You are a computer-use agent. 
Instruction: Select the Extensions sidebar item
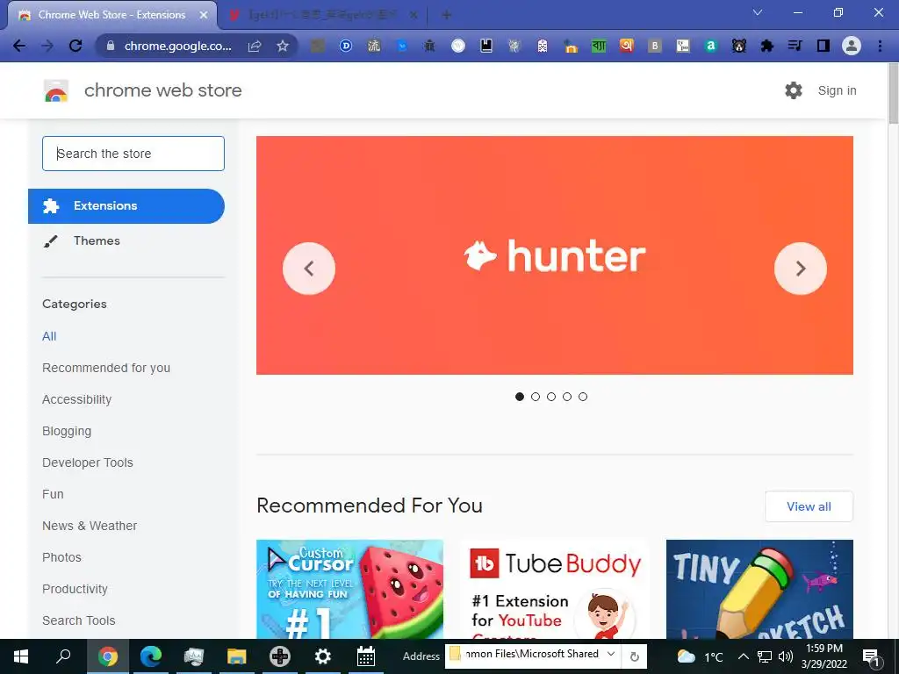126,205
